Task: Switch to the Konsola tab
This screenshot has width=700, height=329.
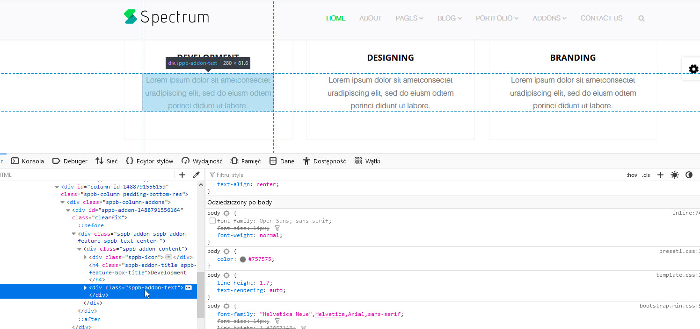Action: click(x=28, y=161)
